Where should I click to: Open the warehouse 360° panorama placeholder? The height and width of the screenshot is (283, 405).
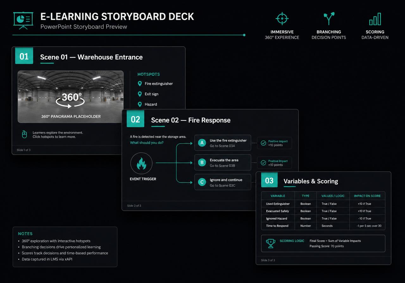pyautogui.click(x=71, y=97)
